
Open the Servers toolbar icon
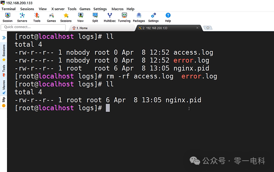click(22, 17)
